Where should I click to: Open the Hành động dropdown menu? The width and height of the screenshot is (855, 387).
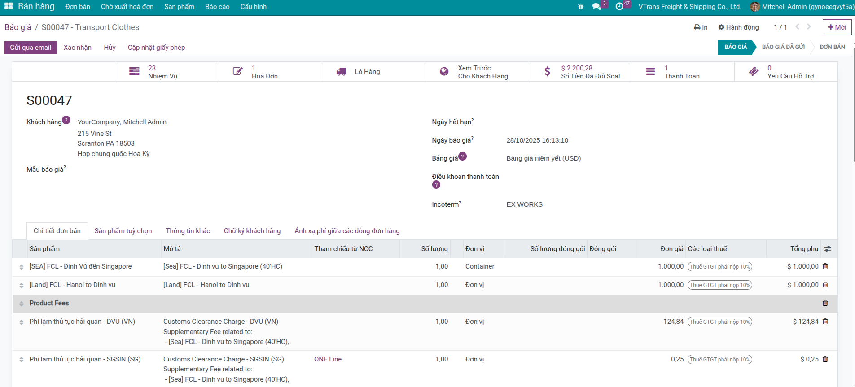click(x=738, y=27)
